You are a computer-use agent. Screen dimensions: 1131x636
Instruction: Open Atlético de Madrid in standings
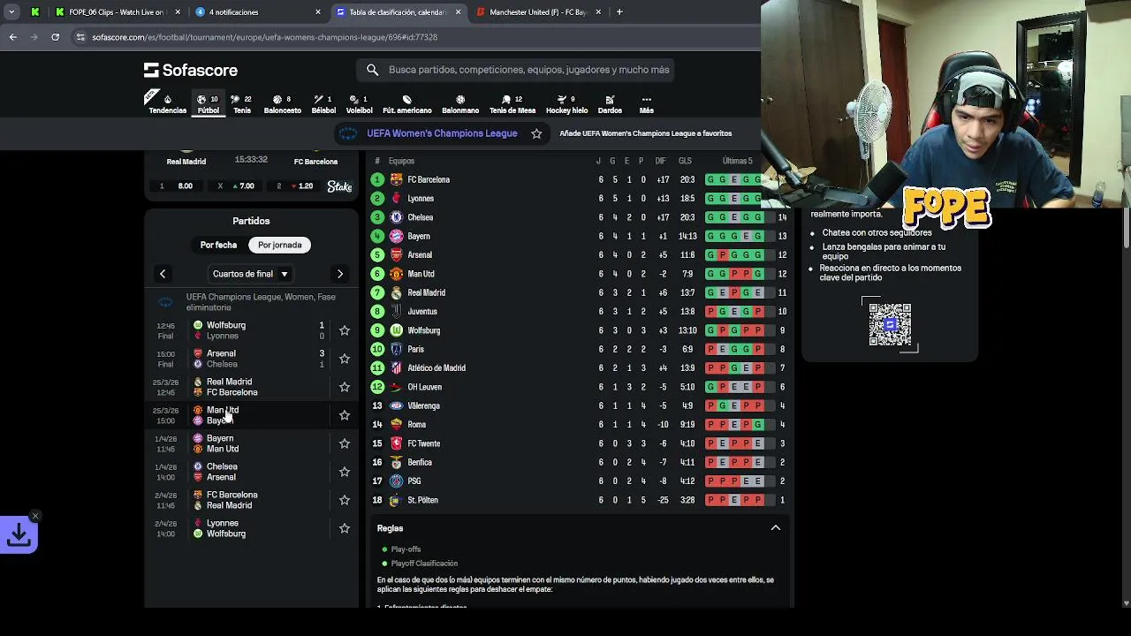tap(436, 368)
